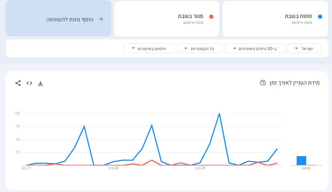Click the 11 ביוני date label on the axis
The height and width of the screenshot is (192, 332).
pos(27,168)
